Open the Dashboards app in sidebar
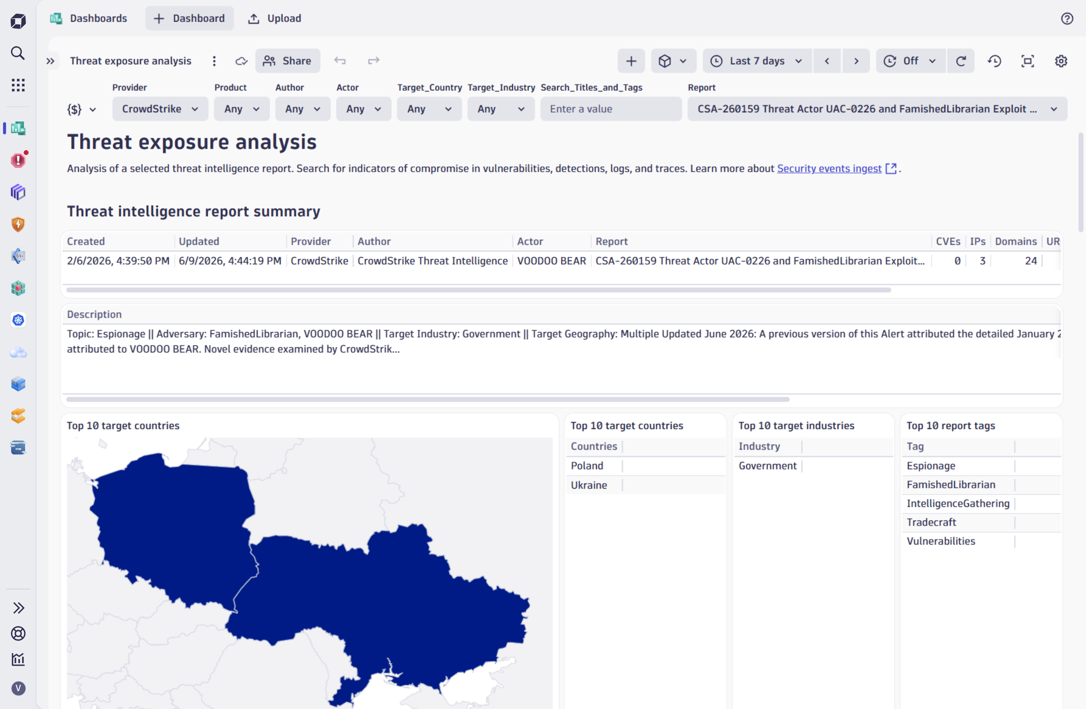 click(18, 129)
